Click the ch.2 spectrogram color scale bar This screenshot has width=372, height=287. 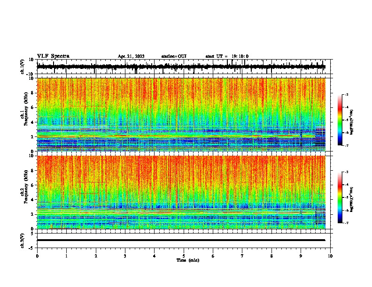pos(340,197)
